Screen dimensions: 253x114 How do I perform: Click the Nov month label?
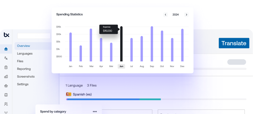coord(172,66)
